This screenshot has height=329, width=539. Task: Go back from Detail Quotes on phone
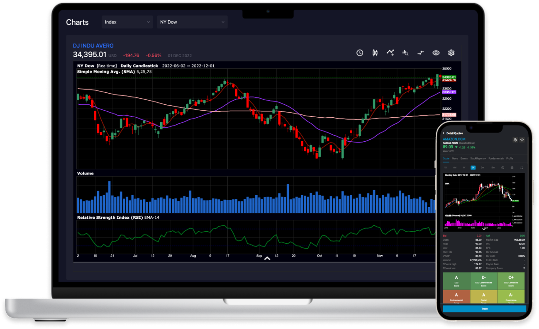[444, 133]
